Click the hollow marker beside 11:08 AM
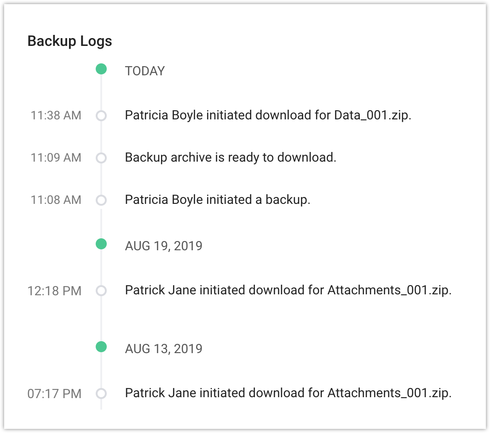 [101, 200]
